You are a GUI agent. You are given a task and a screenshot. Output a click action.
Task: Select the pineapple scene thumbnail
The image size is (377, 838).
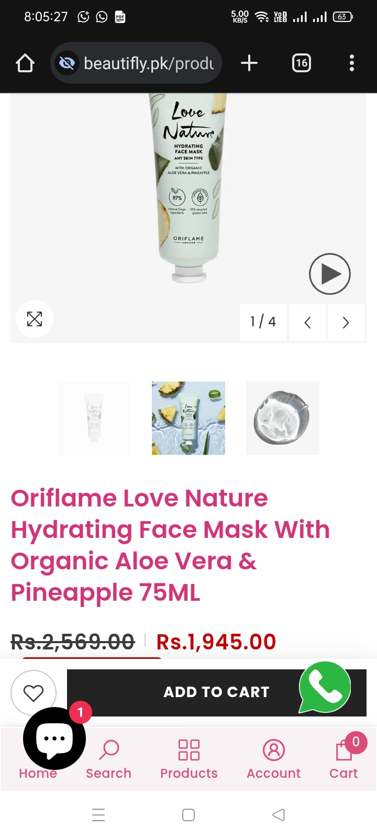[x=188, y=418]
